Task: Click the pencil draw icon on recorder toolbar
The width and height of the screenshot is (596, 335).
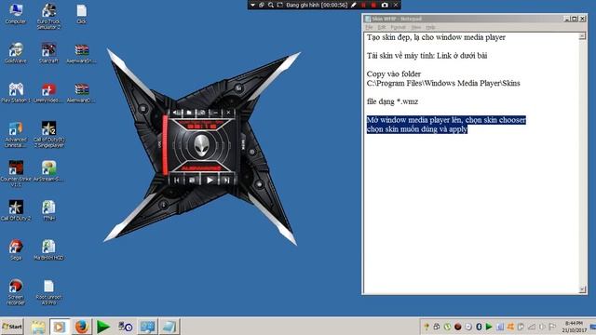Action: 354,5
